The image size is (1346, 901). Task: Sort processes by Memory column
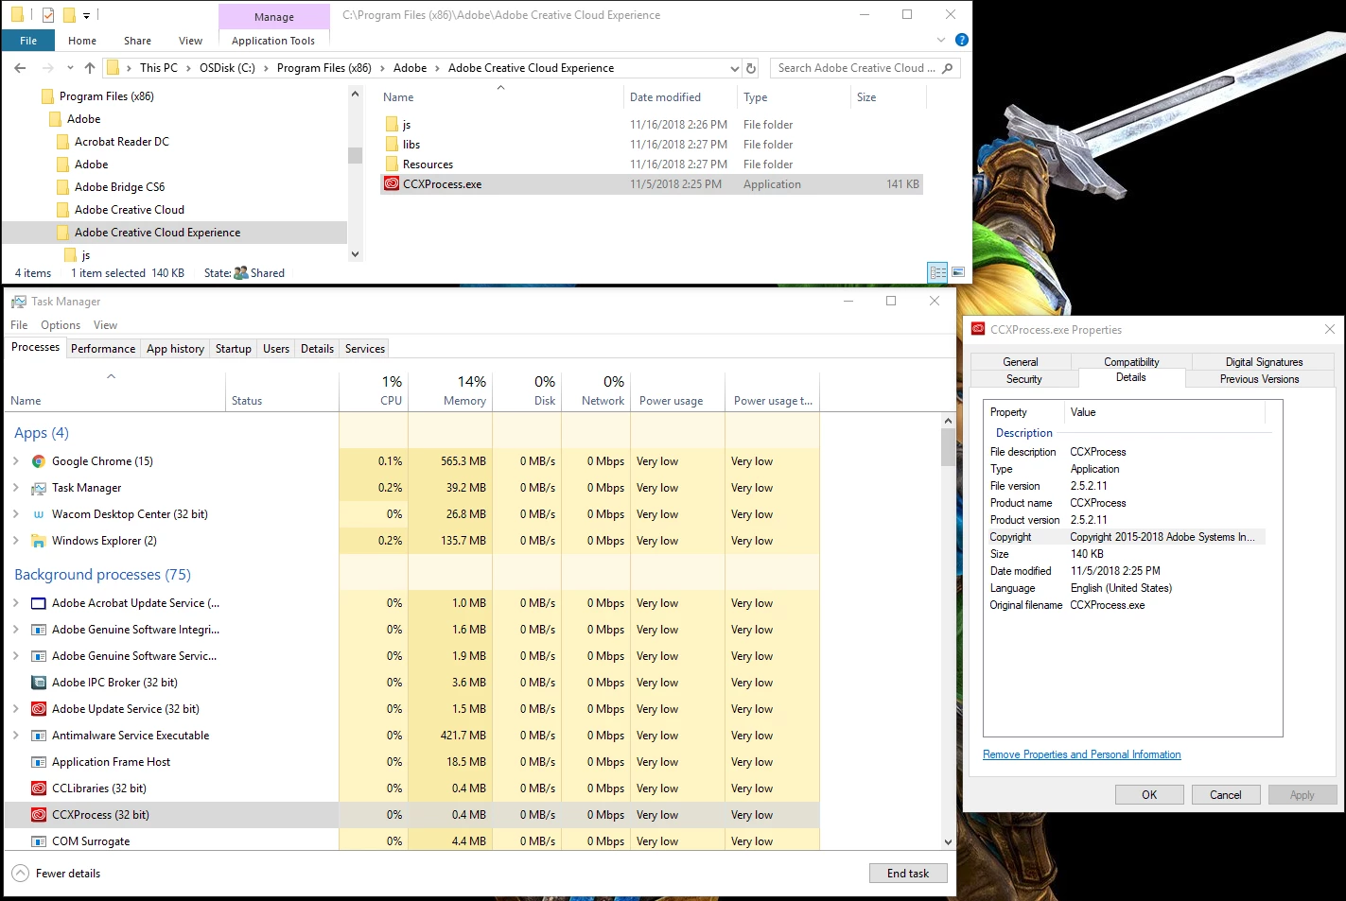click(x=450, y=390)
